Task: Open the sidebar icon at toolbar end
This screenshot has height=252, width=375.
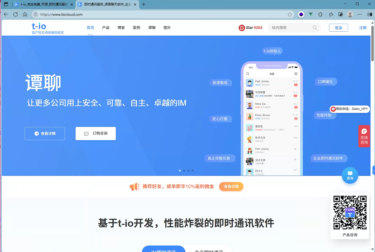Action: tap(370, 14)
